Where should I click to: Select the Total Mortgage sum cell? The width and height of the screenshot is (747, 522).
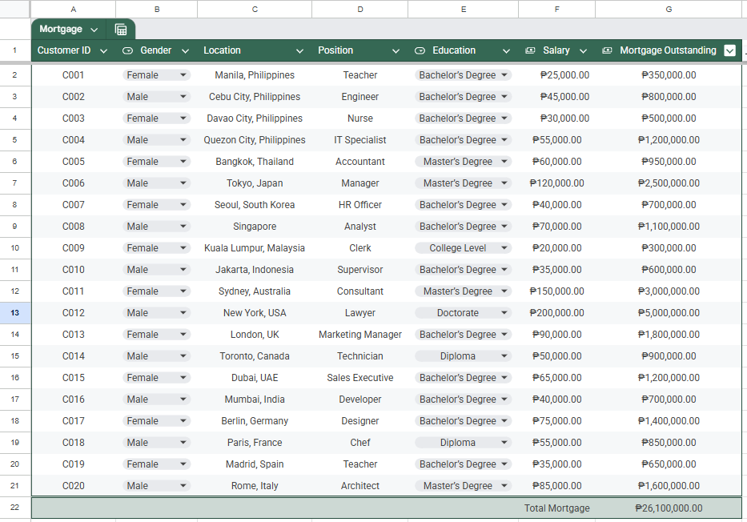669,508
